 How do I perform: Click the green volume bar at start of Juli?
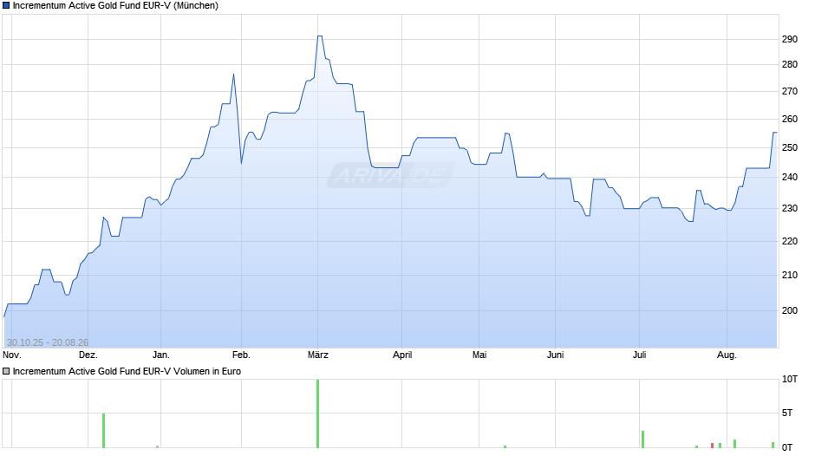click(643, 440)
